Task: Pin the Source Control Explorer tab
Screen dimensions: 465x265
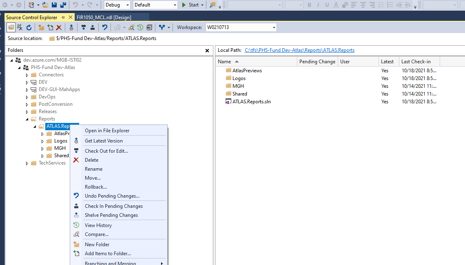Action: [62, 18]
